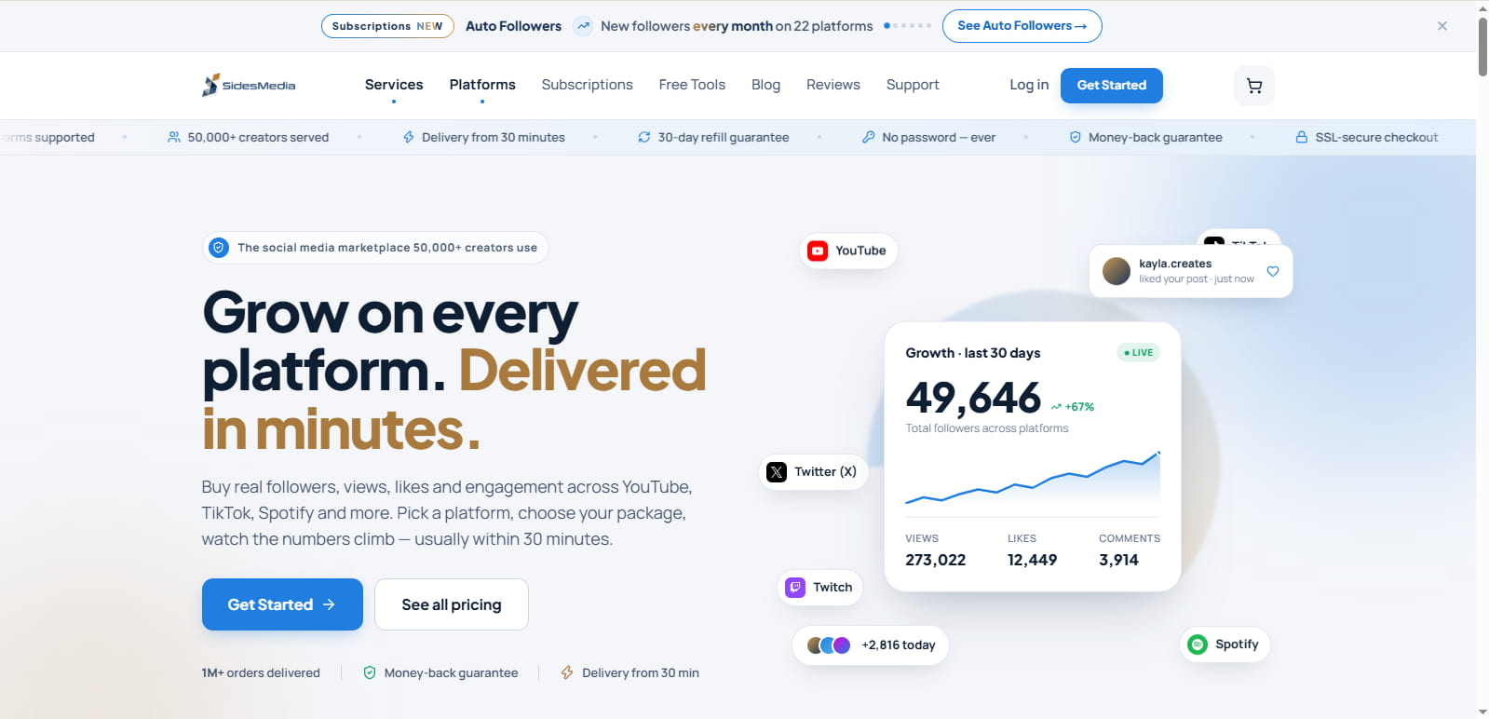The height and width of the screenshot is (719, 1489).
Task: Click the Auto Followers banner title
Action: 514,26
